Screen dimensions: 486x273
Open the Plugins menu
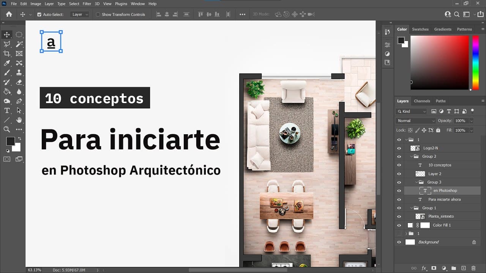tap(121, 4)
